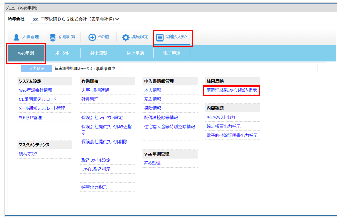Open 保険会社提供ファイル取込指示 link
This screenshot has height=217, width=338.
(106, 129)
